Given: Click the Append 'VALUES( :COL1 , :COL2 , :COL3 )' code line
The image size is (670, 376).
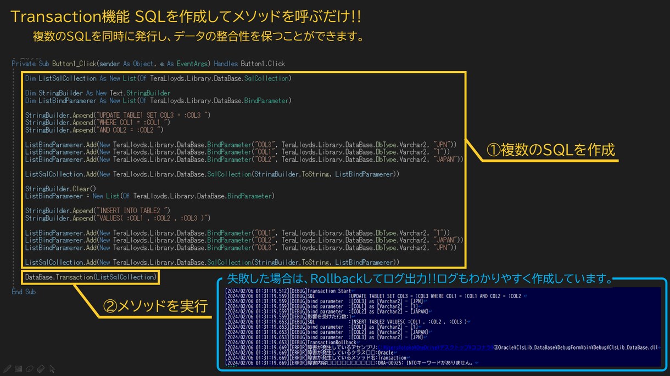Looking at the screenshot, I should (x=118, y=218).
